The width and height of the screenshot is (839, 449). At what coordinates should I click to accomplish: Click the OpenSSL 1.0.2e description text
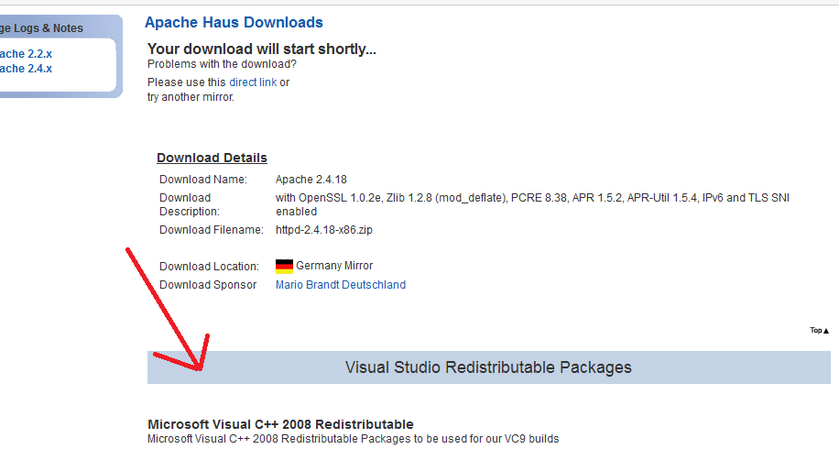(x=532, y=204)
